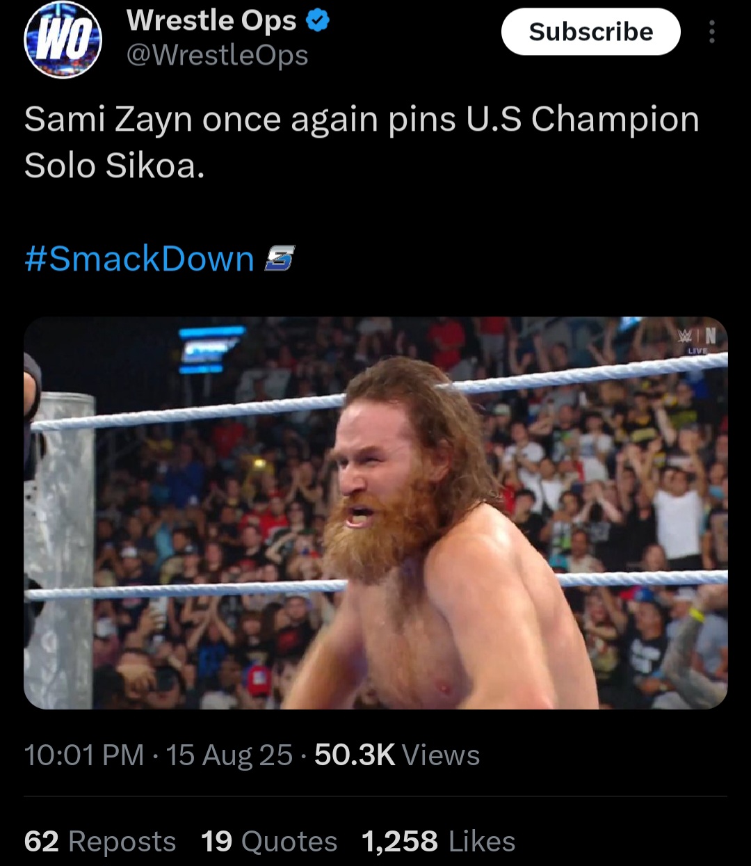Click the SmackDown logo emoji beside the hashtag

pyautogui.click(x=280, y=259)
